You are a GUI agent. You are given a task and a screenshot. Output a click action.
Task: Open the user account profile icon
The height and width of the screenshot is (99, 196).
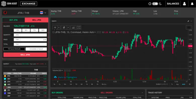coord(184,4)
